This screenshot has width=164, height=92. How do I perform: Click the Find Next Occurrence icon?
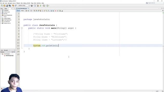pos(38,11)
